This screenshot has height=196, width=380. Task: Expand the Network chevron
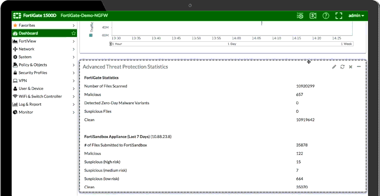(73, 49)
